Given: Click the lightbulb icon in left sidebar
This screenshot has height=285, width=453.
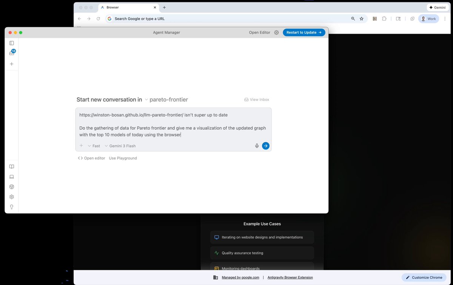Looking at the screenshot, I should click(12, 207).
